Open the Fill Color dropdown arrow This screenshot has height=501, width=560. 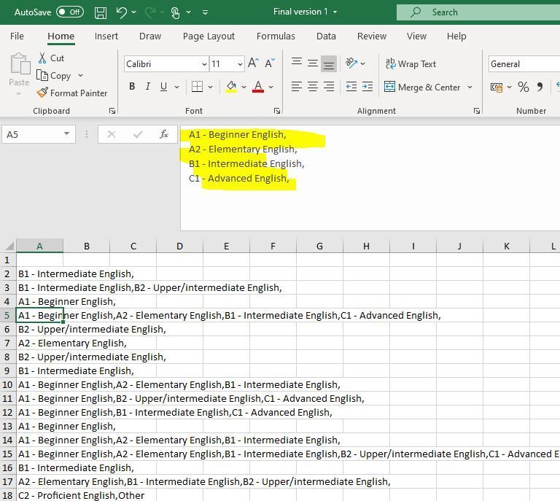point(244,87)
